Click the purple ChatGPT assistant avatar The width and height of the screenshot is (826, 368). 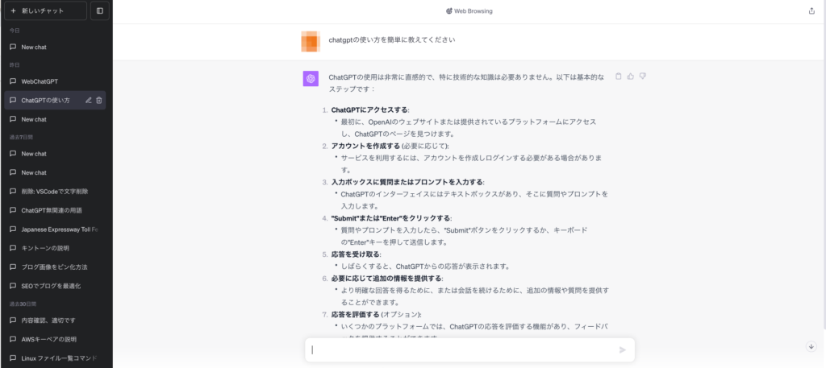(311, 78)
